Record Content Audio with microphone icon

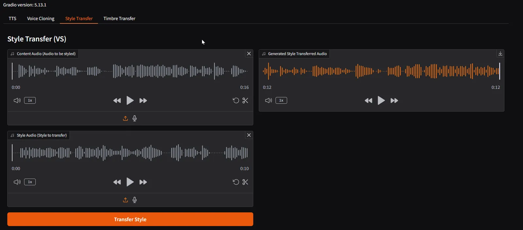coord(135,118)
